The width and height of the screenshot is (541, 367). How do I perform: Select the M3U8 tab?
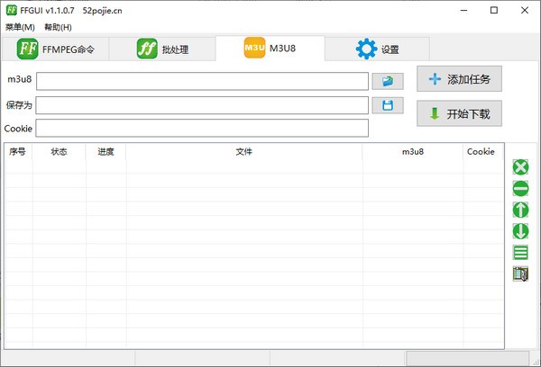click(270, 49)
